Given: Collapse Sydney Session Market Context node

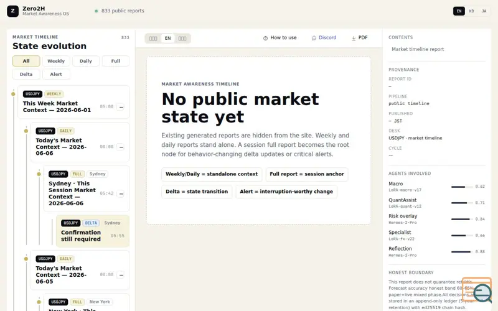Looking at the screenshot, I should tap(121, 193).
